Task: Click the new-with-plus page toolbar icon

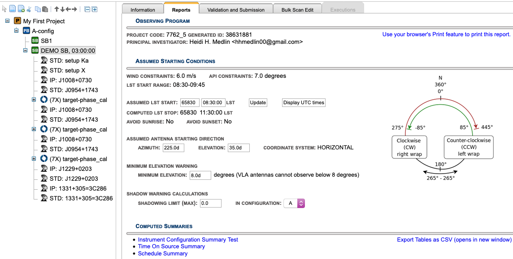Action: pyautogui.click(x=21, y=9)
